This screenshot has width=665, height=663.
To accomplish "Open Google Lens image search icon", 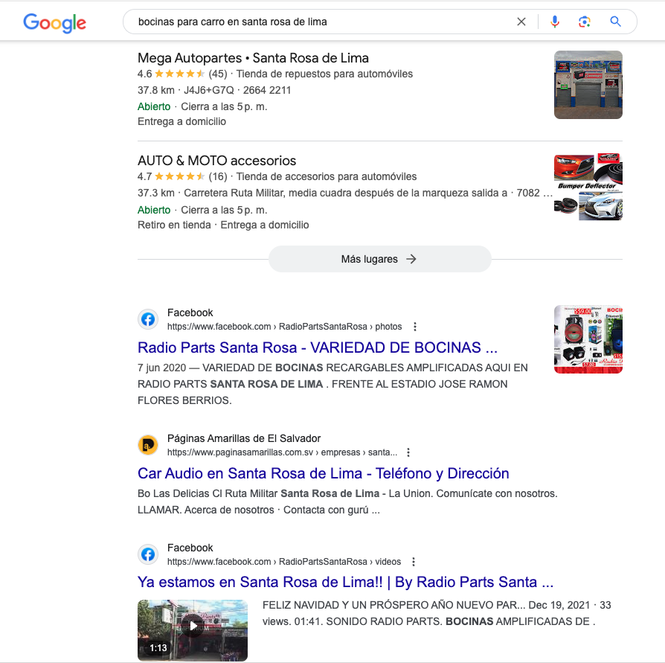I will tap(585, 22).
